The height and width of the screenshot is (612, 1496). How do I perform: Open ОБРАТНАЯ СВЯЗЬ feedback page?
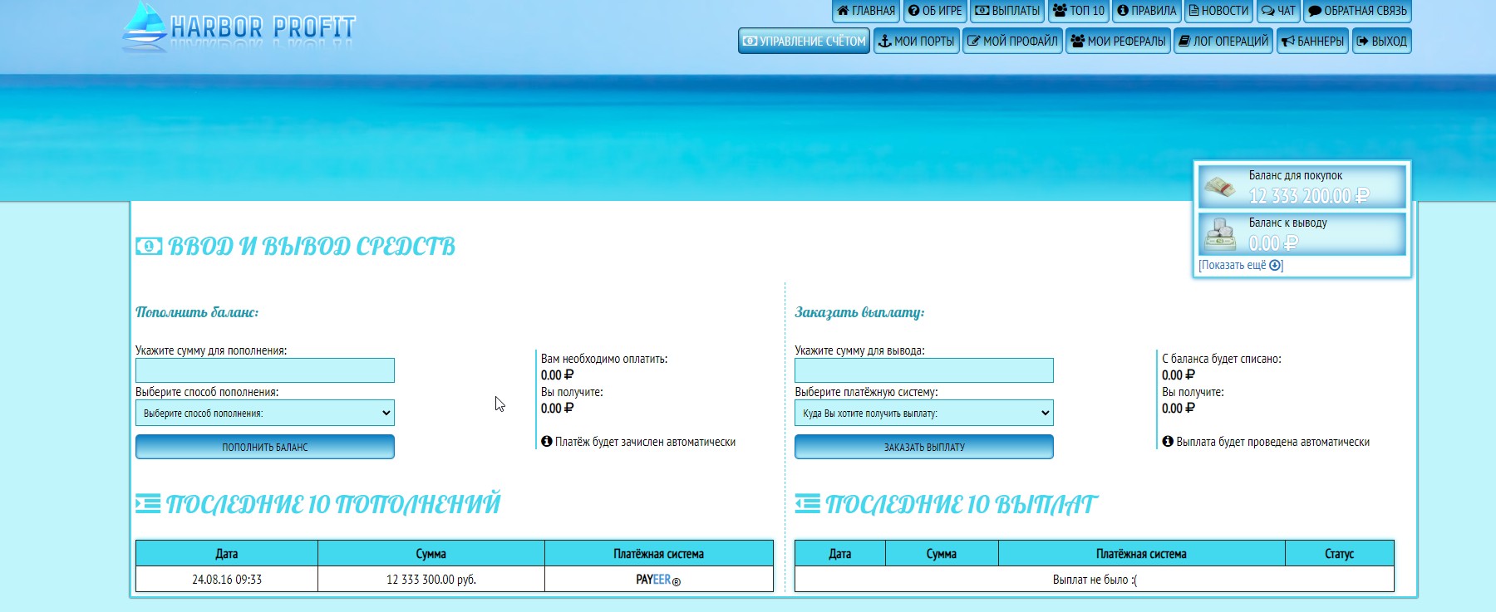point(1357,11)
